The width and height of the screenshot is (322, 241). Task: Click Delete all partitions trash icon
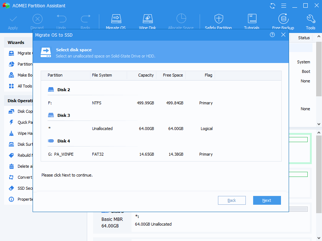pos(11,166)
